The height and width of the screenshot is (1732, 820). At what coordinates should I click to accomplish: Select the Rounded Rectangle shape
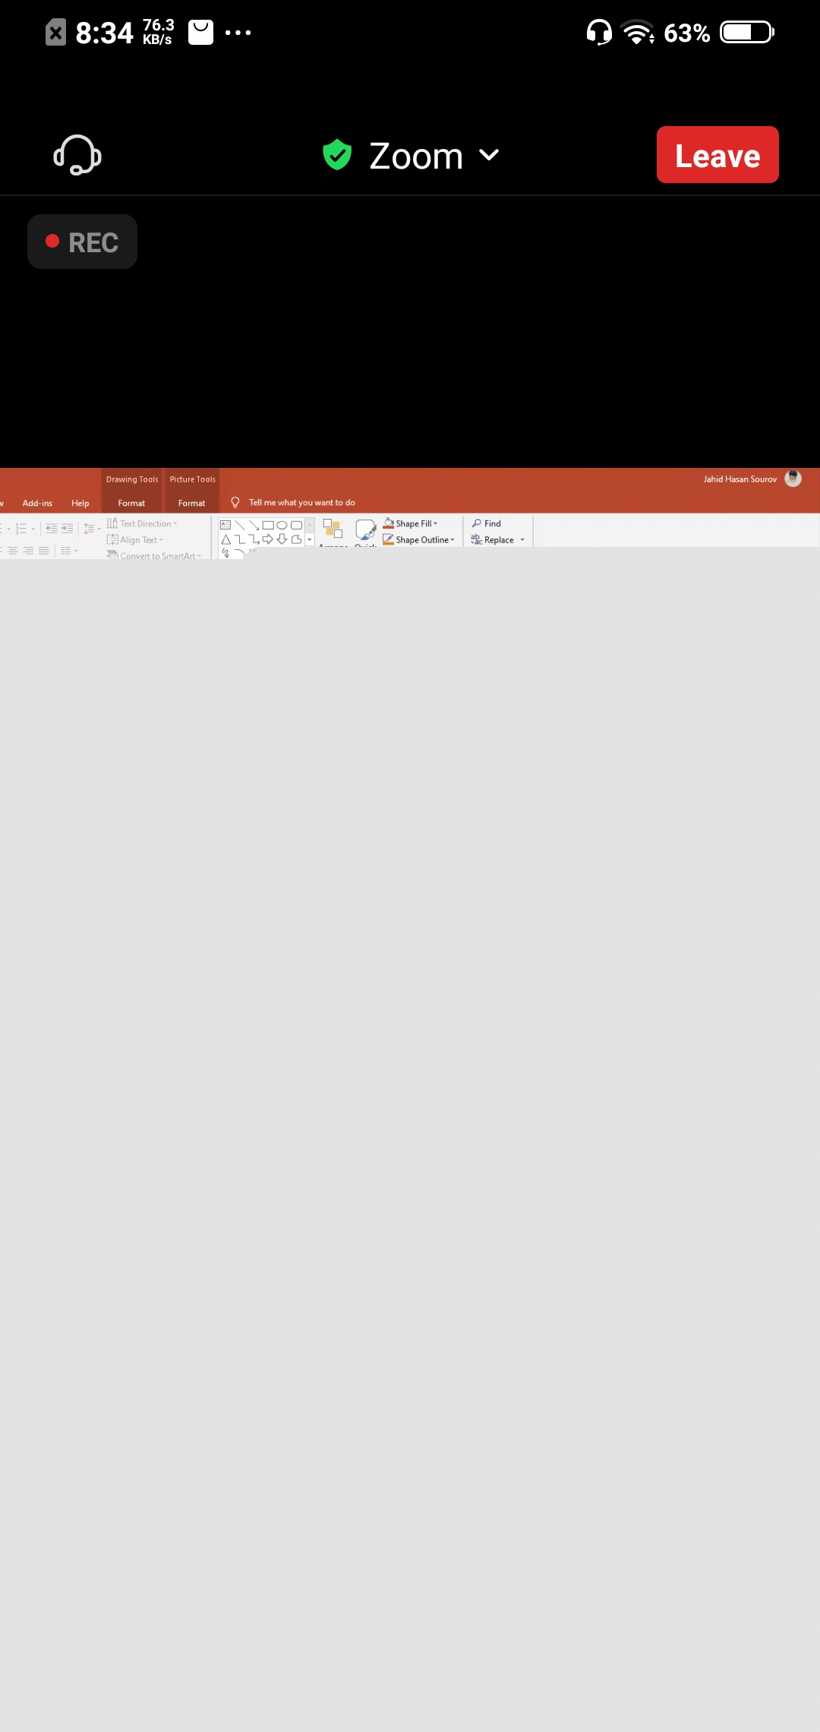(296, 525)
